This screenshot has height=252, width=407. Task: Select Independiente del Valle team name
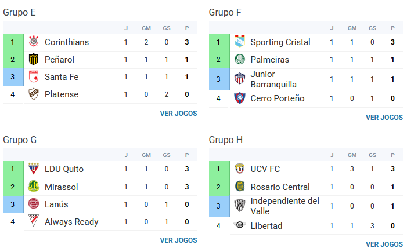(284, 206)
